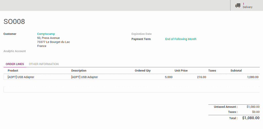The height and width of the screenshot is (129, 263).
Task: Click the order Total amount $1,080.00
Action: [x=251, y=118]
